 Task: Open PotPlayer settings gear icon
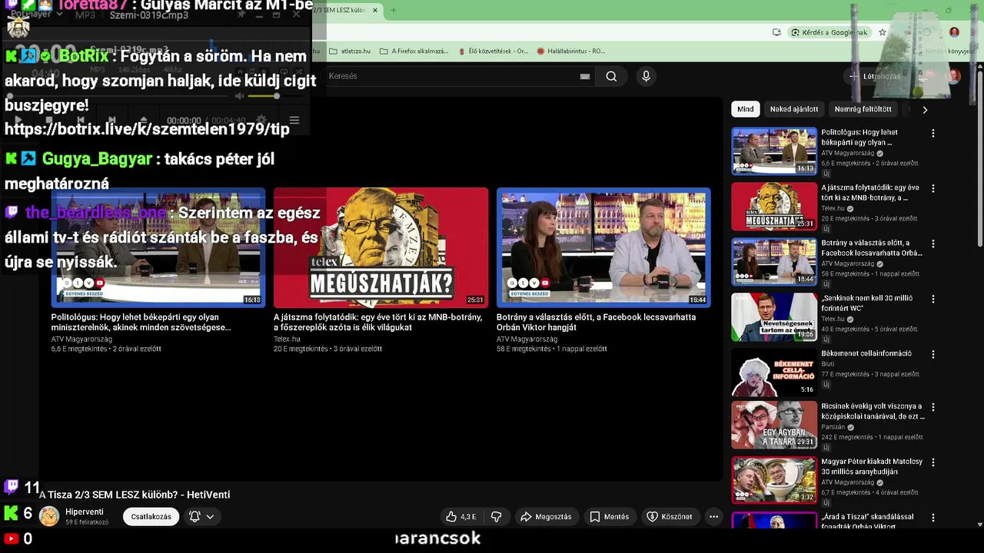(x=261, y=121)
